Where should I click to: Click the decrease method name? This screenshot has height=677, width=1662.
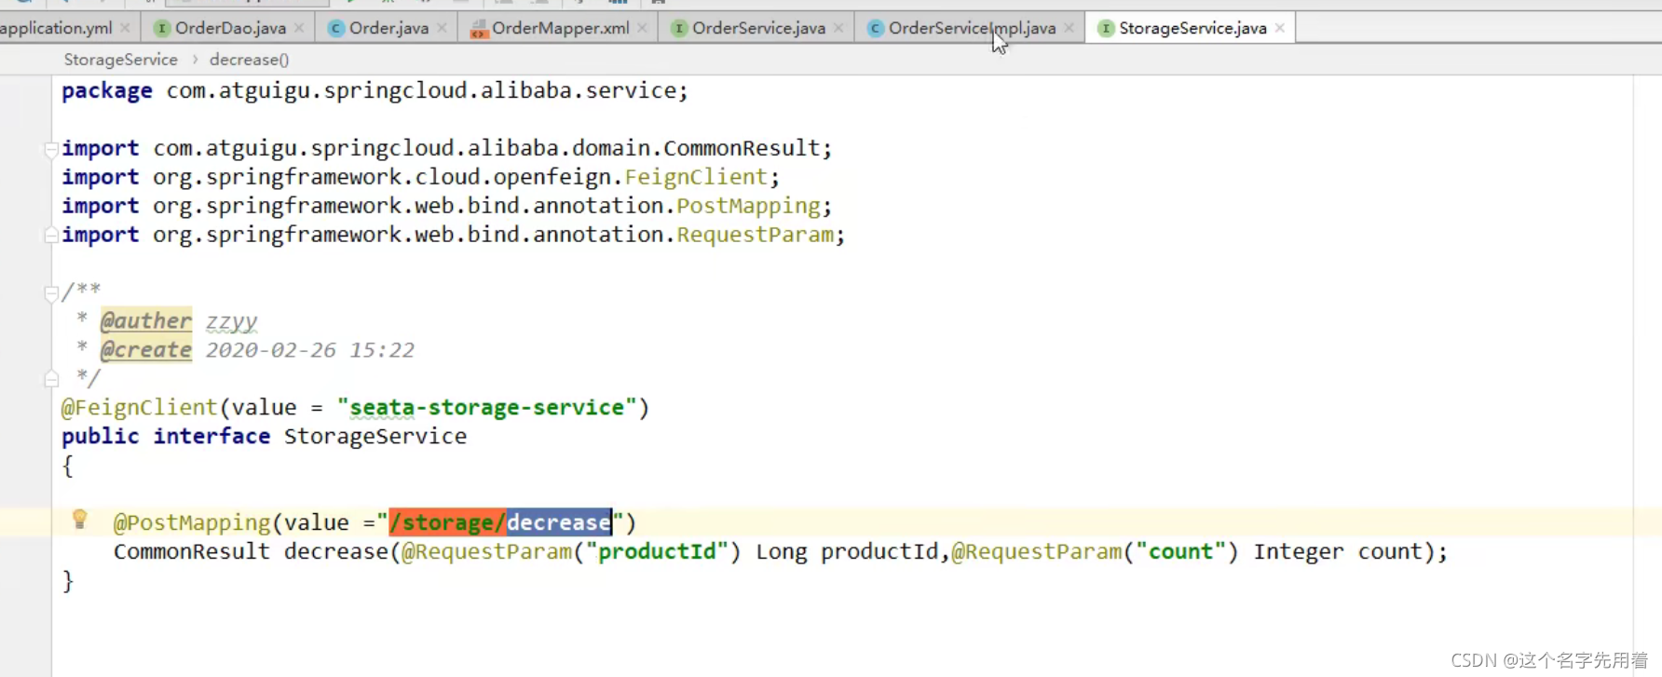(x=335, y=551)
